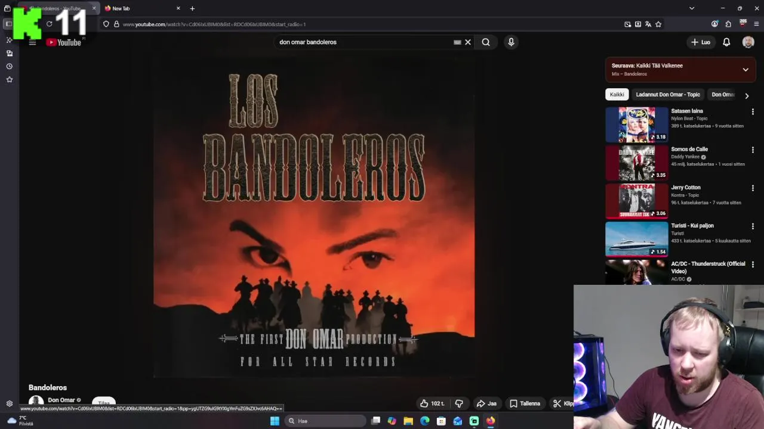Click the YouTube search input field
Viewport: 764px width, 429px height.
(x=364, y=42)
